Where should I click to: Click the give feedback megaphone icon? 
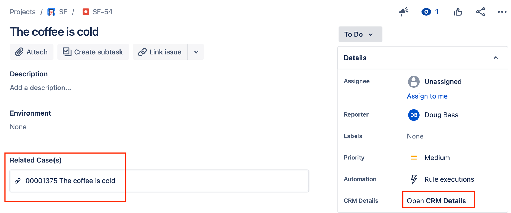coord(403,12)
